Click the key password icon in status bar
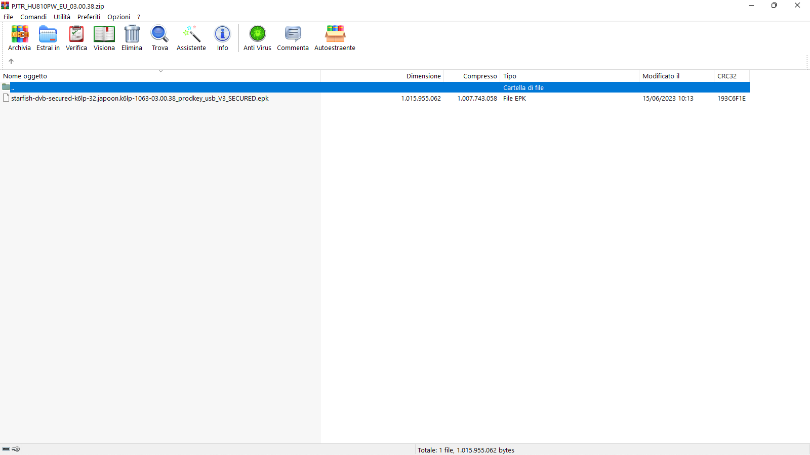810x455 pixels. pyautogui.click(x=16, y=449)
